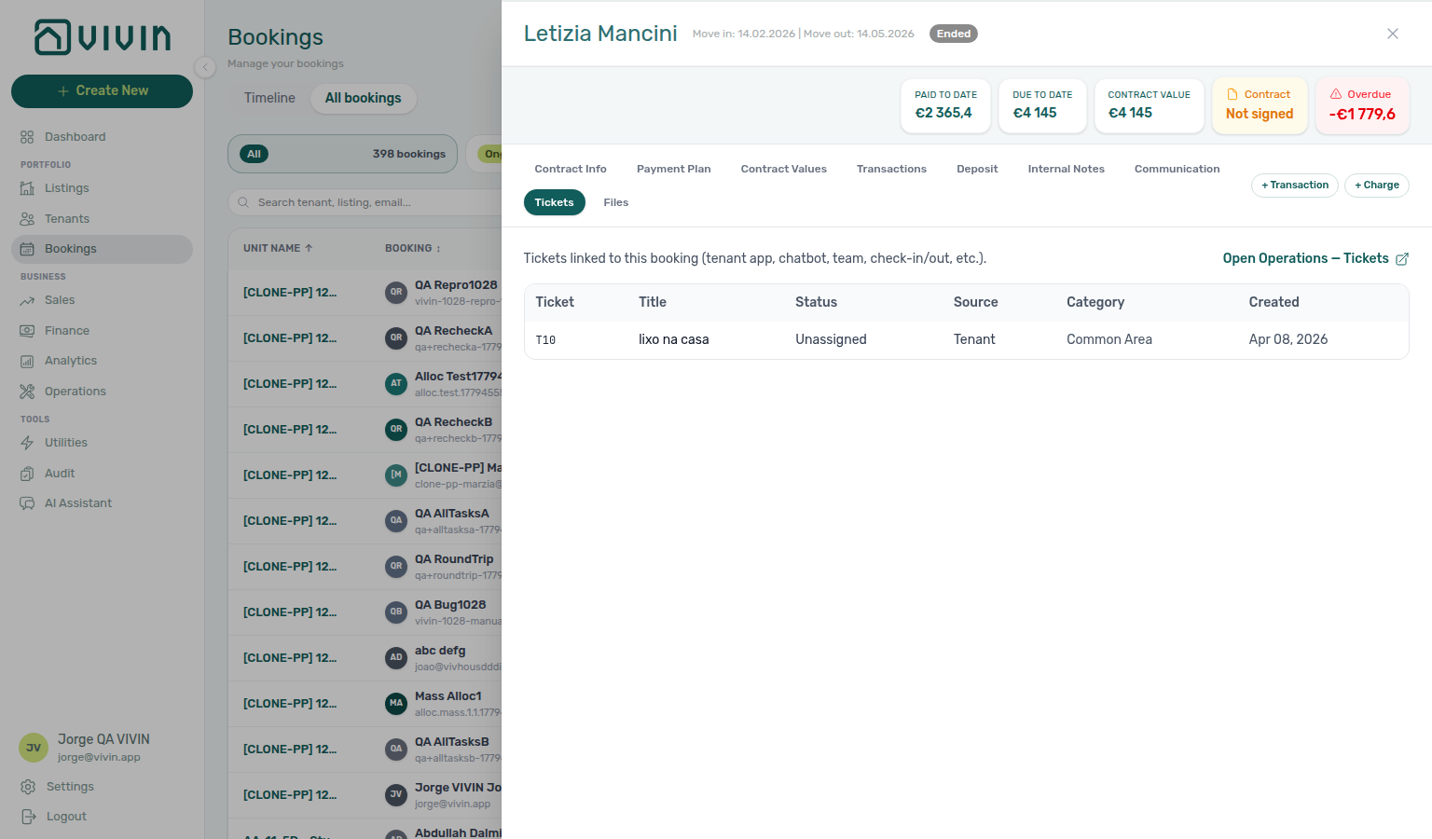Click the Common Area category cell
The height and width of the screenshot is (839, 1432).
click(x=1109, y=339)
